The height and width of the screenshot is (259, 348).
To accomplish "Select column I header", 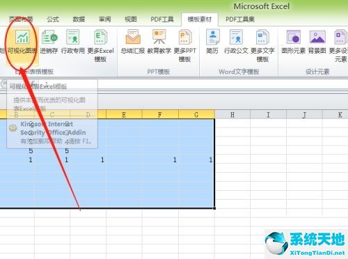I will (x=269, y=115).
